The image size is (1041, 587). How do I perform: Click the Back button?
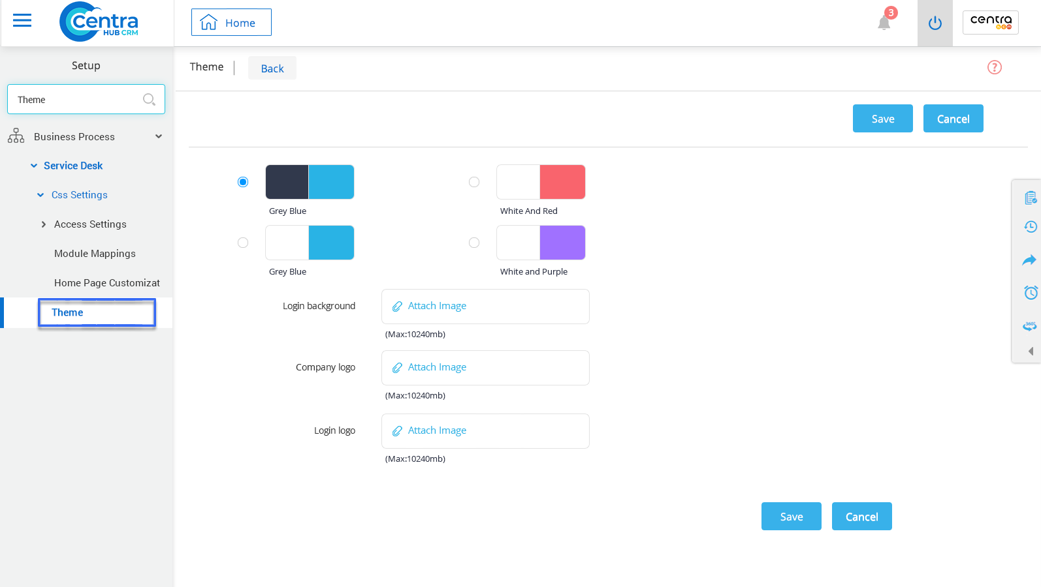coord(272,68)
